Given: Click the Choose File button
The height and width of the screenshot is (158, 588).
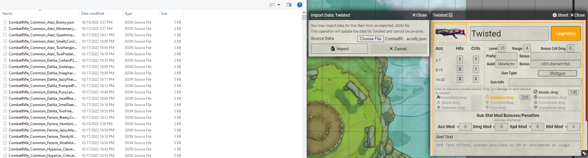Looking at the screenshot, I should pos(370,39).
